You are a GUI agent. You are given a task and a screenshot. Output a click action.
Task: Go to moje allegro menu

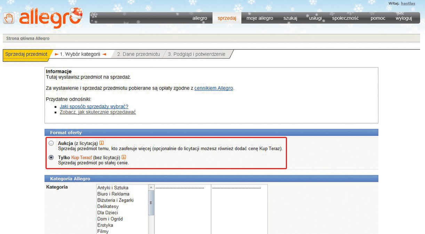[260, 18]
